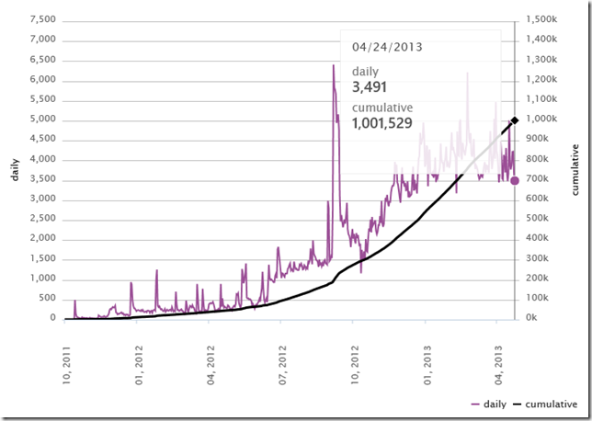The height and width of the screenshot is (421, 592).
Task: Click the purple circle daily data marker
Action: pos(515,180)
